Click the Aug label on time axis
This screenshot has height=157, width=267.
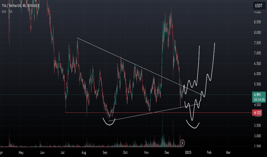pos(84,152)
